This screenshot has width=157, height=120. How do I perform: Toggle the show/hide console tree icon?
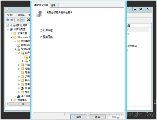tap(23, 20)
